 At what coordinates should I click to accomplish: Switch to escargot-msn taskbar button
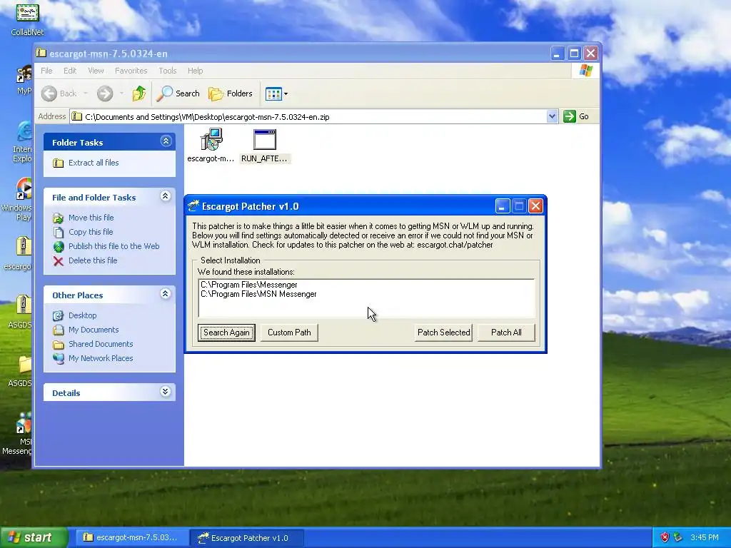coord(131,538)
